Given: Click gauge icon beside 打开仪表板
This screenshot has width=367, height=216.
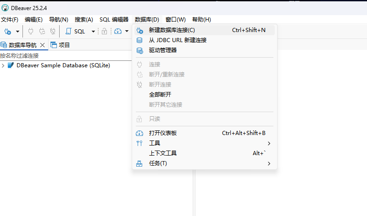Looking at the screenshot, I should (x=139, y=133).
